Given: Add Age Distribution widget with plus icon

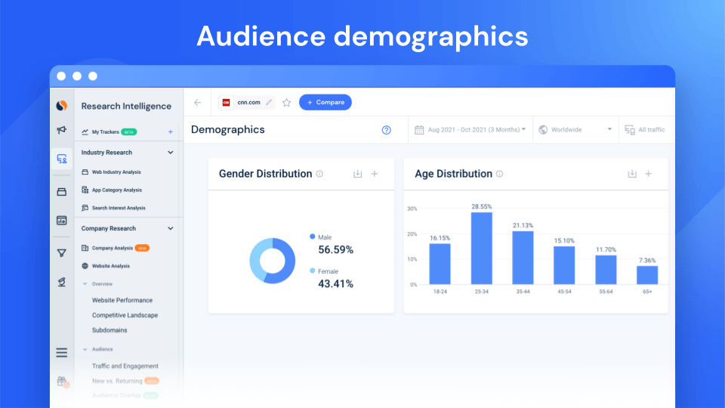Looking at the screenshot, I should click(x=649, y=174).
